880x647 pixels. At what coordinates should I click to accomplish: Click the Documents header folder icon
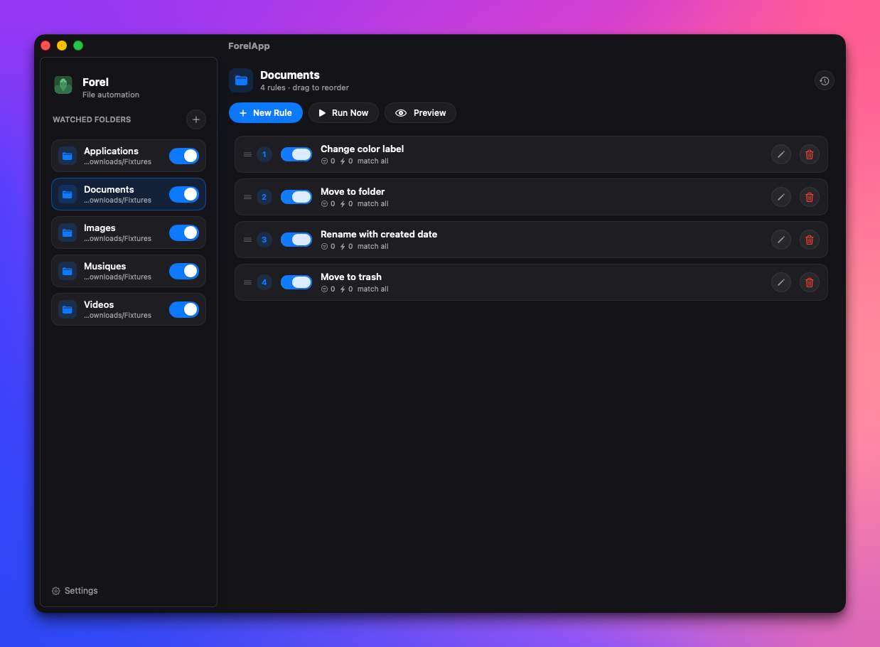tap(241, 80)
